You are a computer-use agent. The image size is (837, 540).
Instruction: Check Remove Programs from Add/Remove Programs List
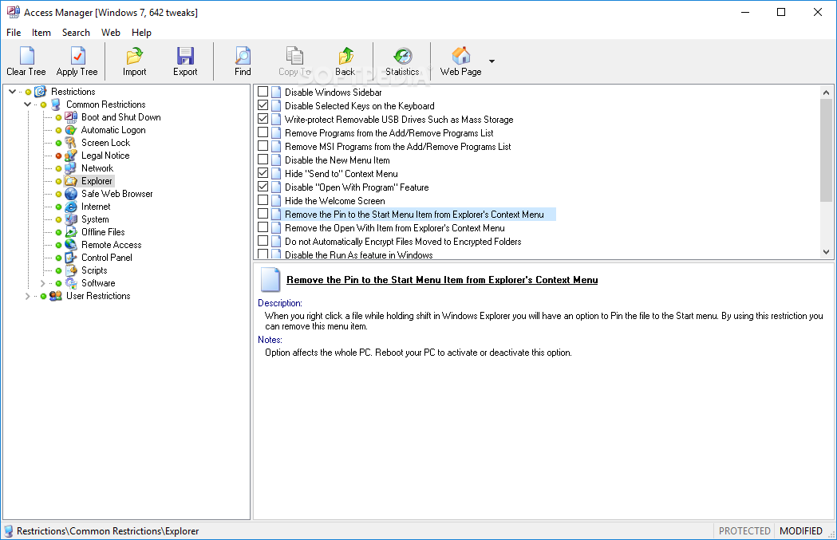tap(263, 132)
